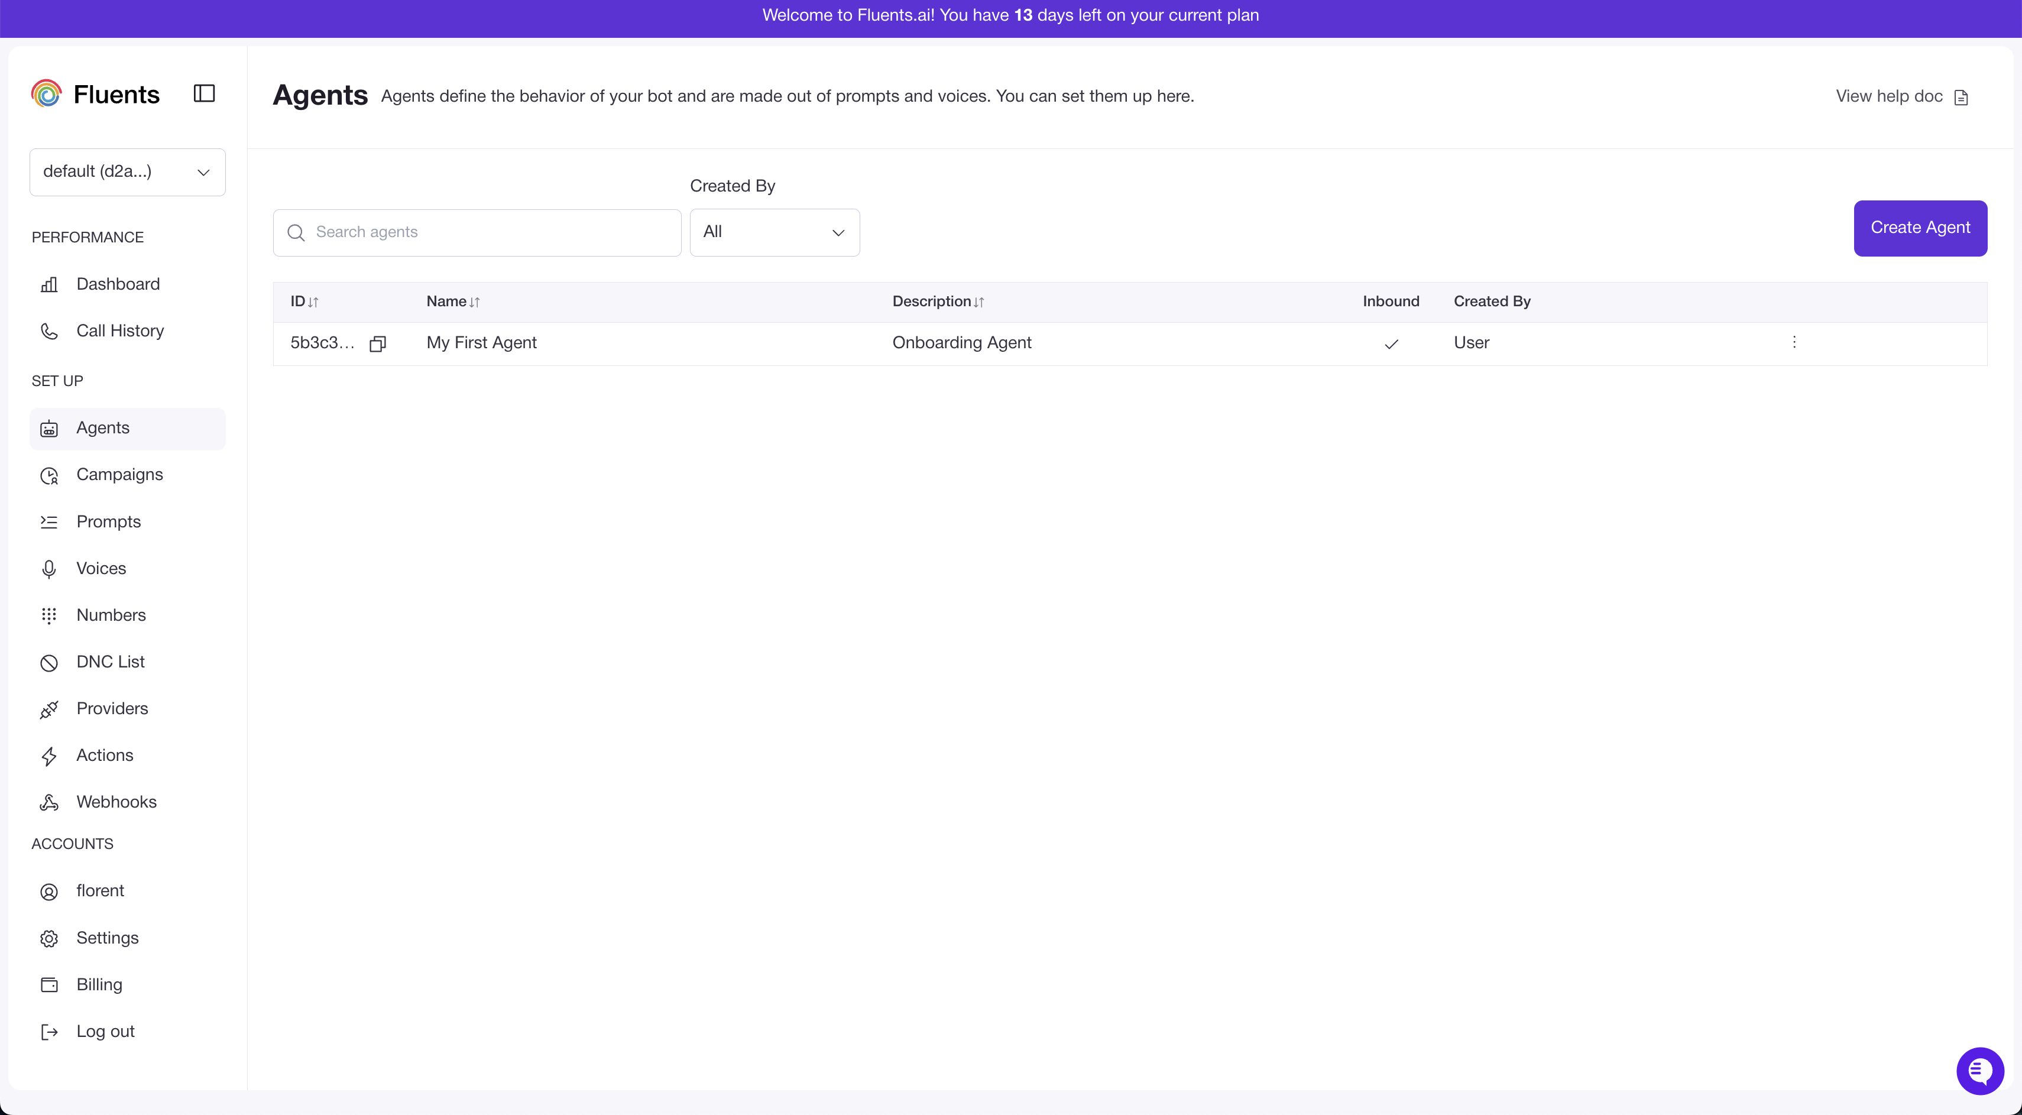The height and width of the screenshot is (1115, 2022).
Task: Click the Providers plug icon
Action: pos(48,709)
